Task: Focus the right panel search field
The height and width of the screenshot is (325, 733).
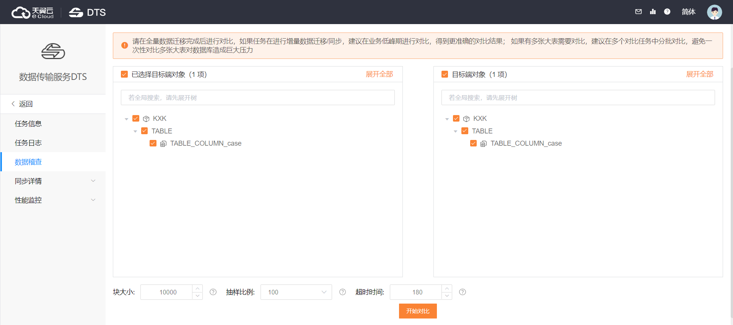Action: click(578, 97)
